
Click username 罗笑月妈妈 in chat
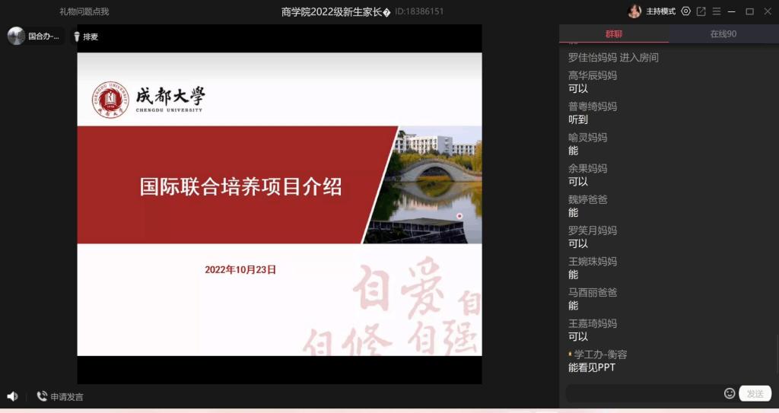click(593, 230)
